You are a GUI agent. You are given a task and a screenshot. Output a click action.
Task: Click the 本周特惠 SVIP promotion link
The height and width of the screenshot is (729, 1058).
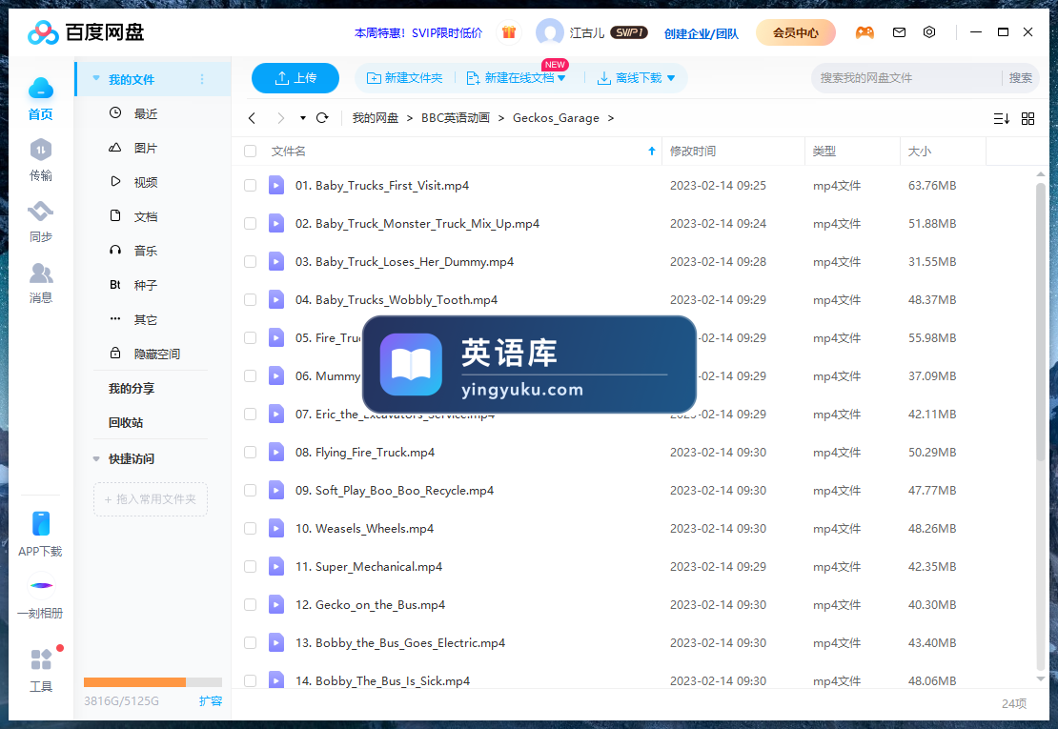[x=418, y=33]
